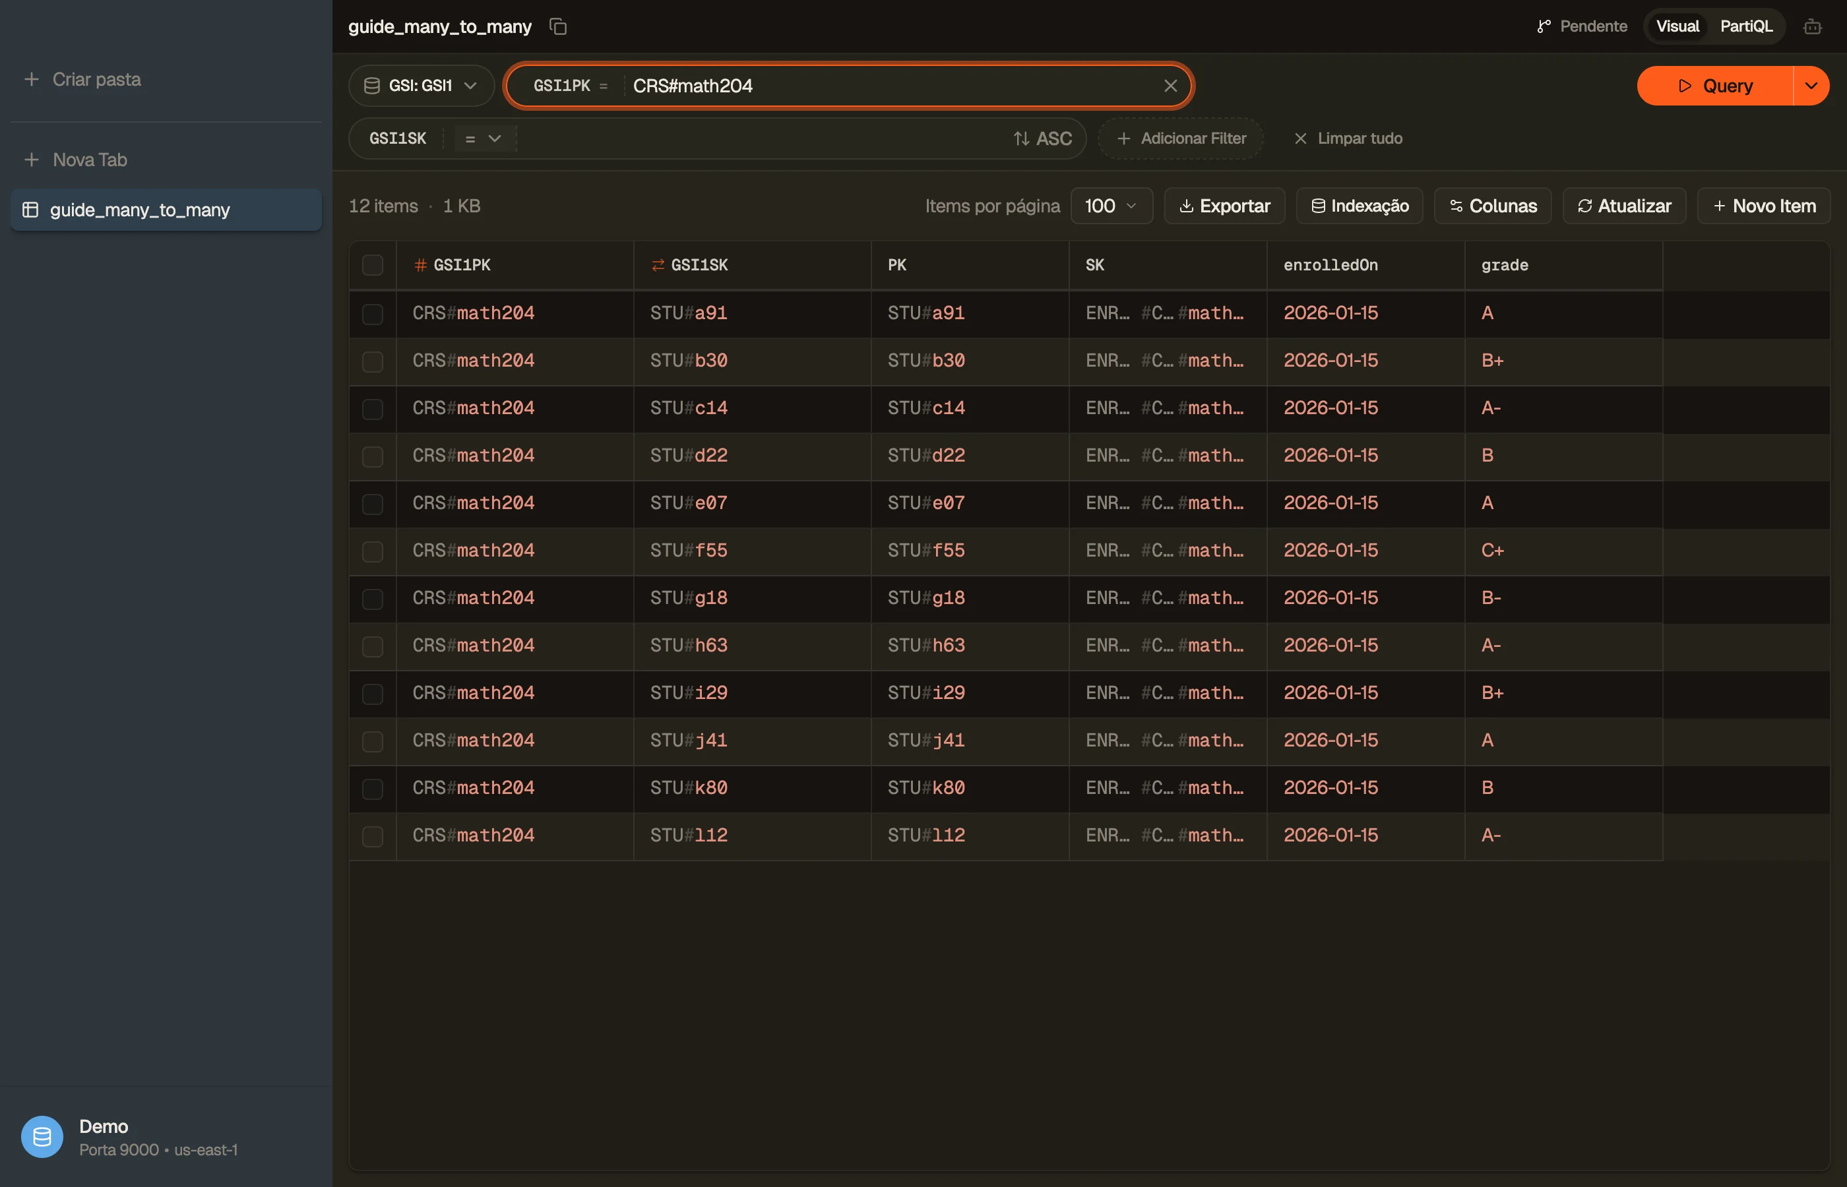Click the Novo Item button
The height and width of the screenshot is (1187, 1847).
click(1764, 206)
